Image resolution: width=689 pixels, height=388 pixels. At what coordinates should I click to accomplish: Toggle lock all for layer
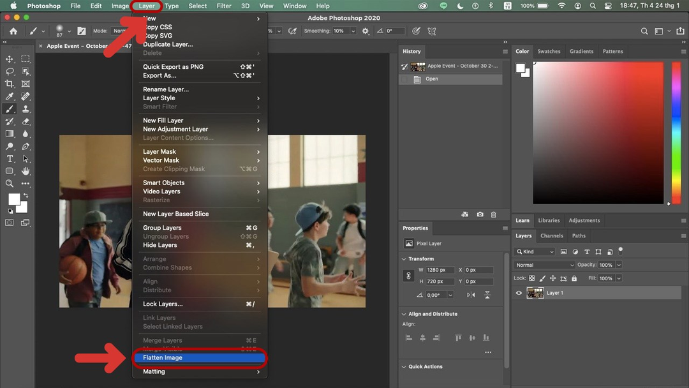click(574, 278)
